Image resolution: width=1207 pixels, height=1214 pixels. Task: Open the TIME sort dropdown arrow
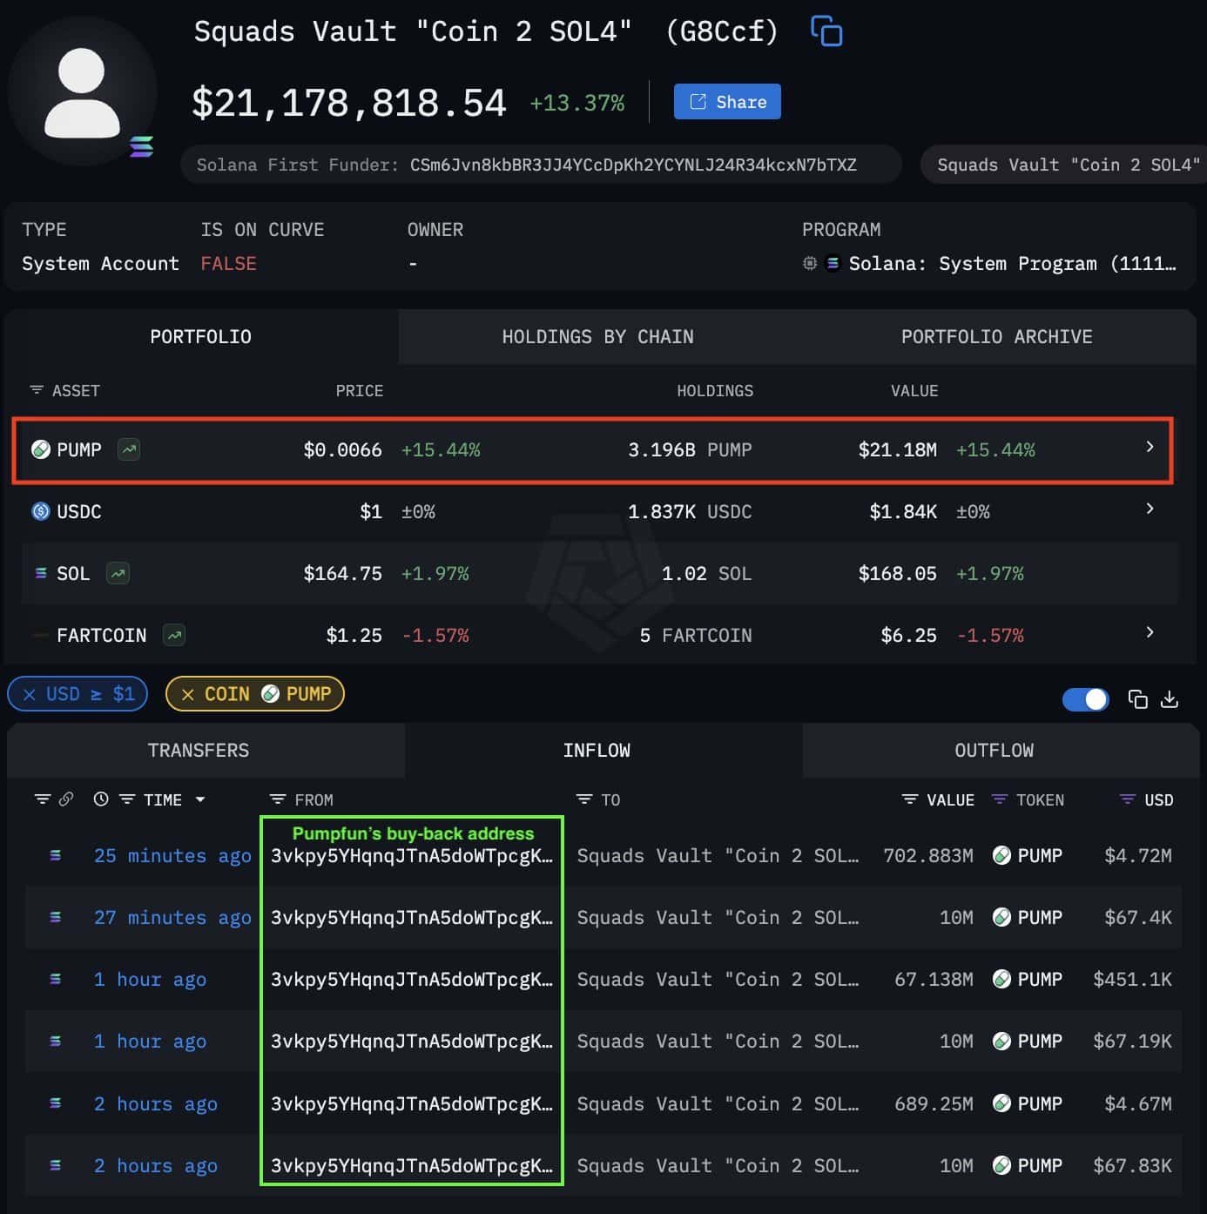(x=200, y=799)
